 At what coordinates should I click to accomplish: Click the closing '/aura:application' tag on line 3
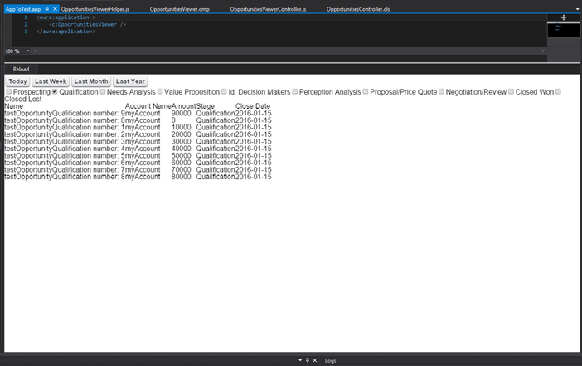pos(65,32)
